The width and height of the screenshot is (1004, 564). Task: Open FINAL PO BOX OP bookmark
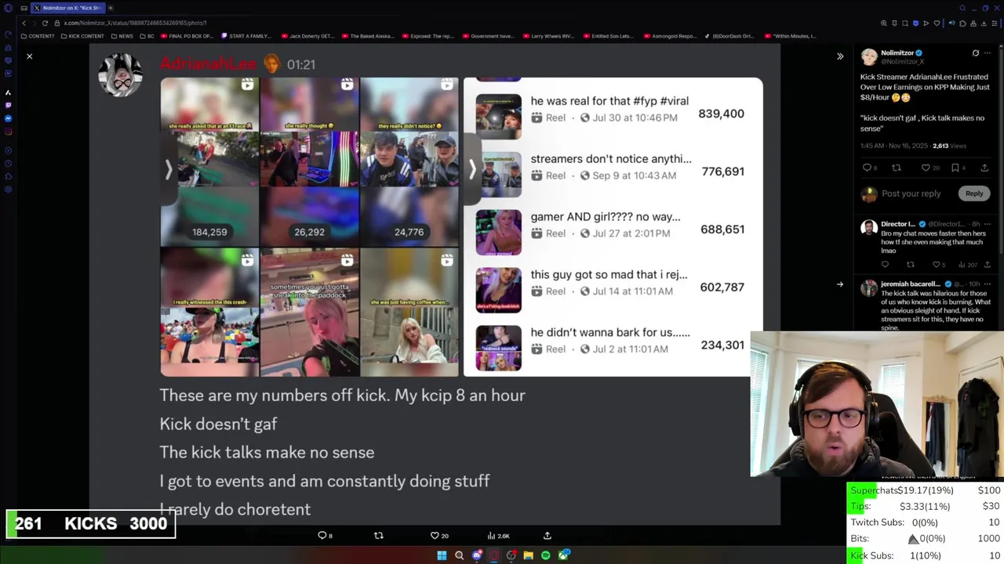(x=187, y=36)
